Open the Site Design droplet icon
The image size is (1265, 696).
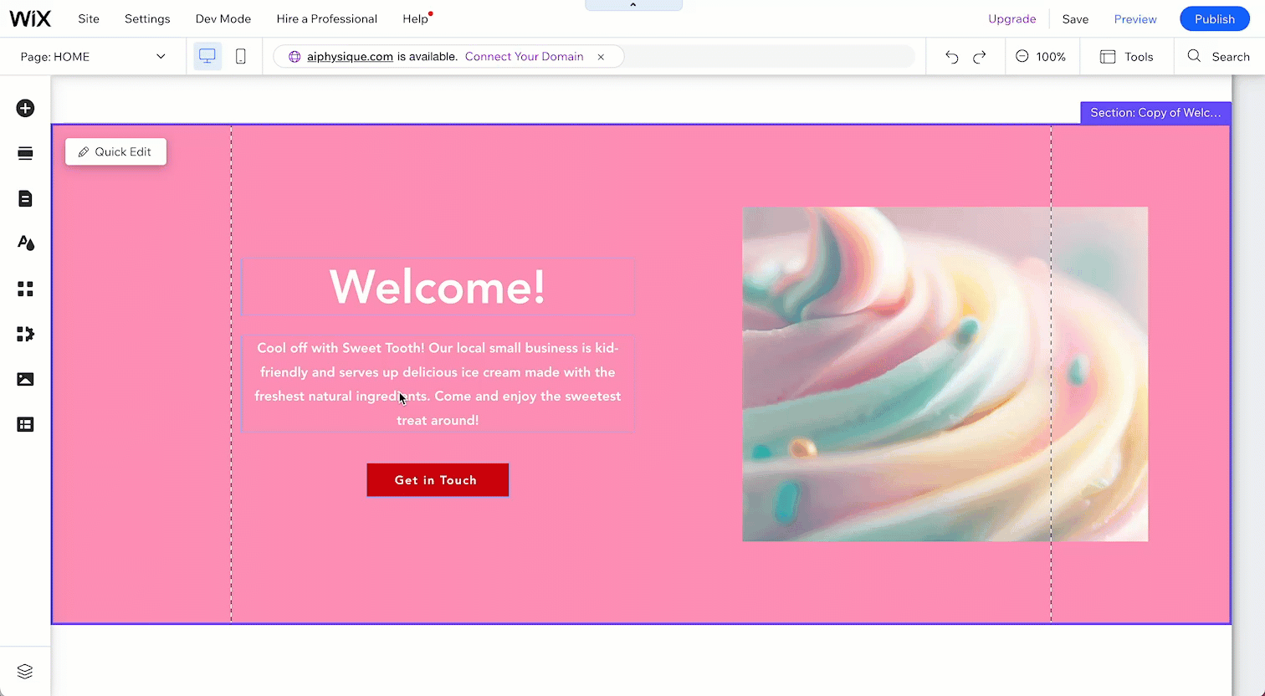click(25, 243)
